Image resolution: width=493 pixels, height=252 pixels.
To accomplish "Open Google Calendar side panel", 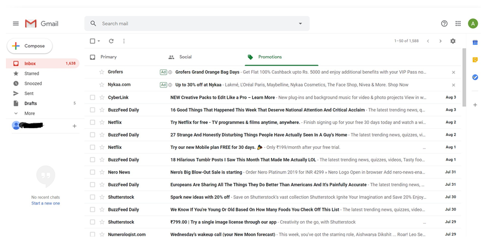I will (x=475, y=42).
